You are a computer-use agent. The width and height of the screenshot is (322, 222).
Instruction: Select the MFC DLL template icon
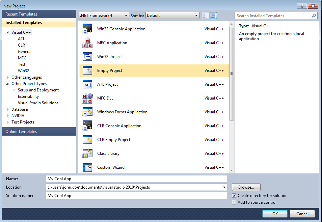point(87,99)
